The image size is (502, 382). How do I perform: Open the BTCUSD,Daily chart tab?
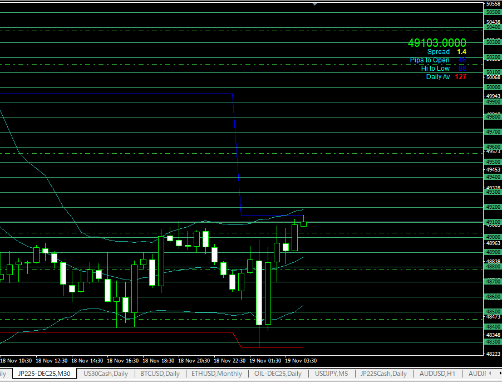(x=160, y=374)
